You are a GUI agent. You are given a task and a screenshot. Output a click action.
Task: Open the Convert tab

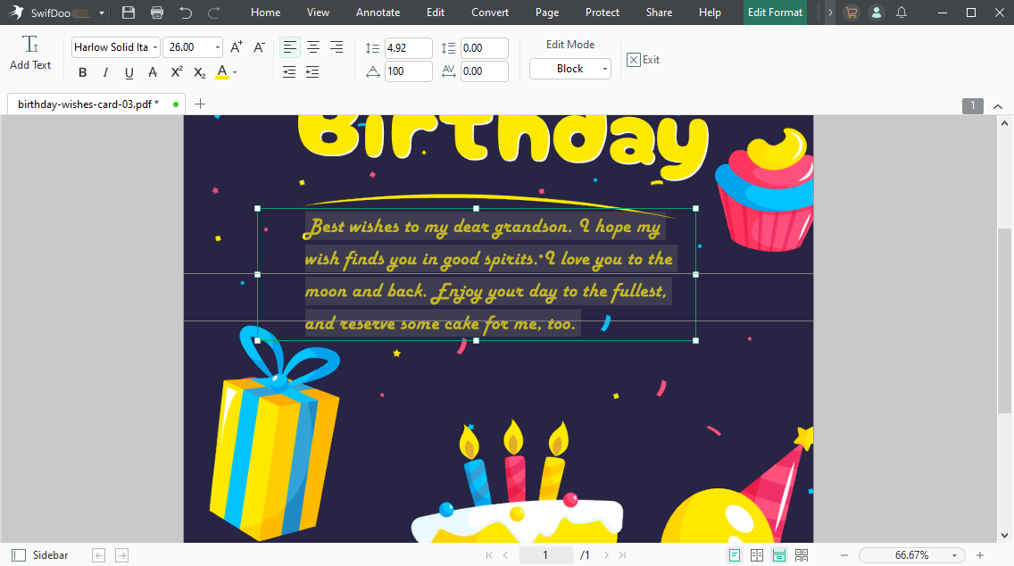pos(490,12)
